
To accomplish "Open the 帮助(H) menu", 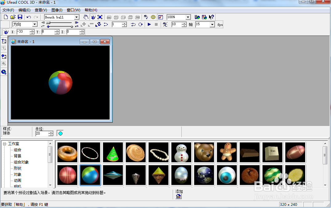I will 91,10.
